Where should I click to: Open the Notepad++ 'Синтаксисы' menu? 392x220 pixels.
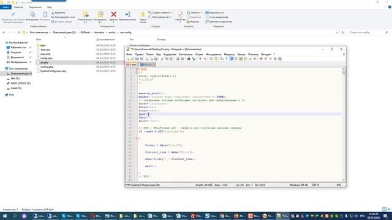[x=186, y=54]
